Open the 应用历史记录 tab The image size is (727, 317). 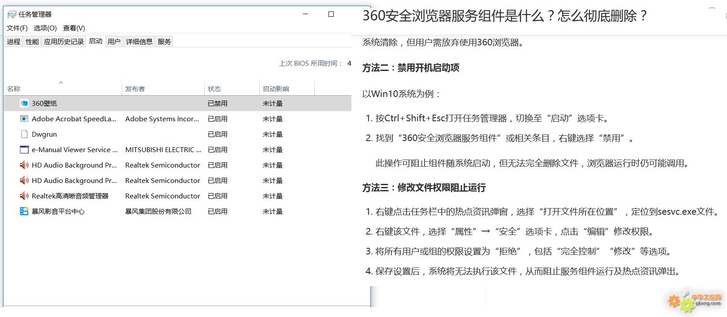click(63, 42)
